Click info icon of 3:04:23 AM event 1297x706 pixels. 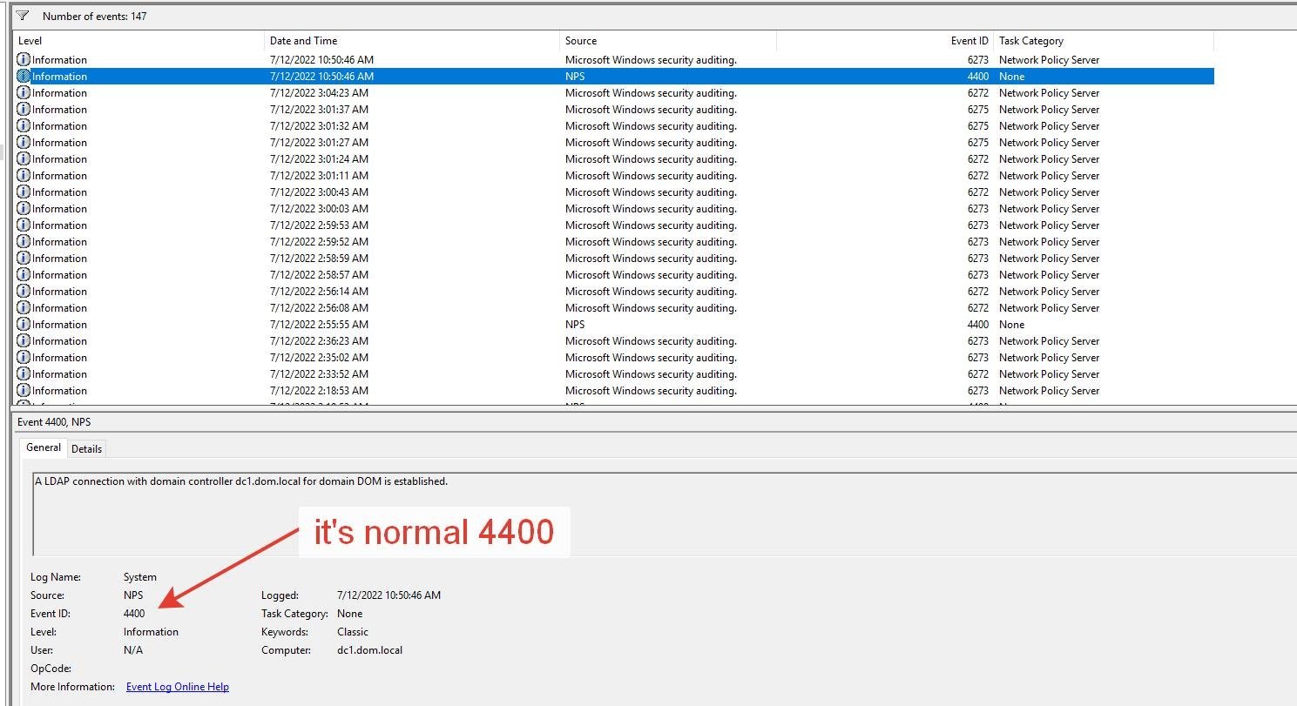pyautogui.click(x=24, y=92)
